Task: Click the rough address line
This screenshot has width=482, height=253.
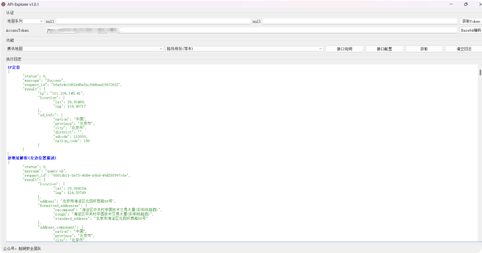Action: click(x=104, y=214)
